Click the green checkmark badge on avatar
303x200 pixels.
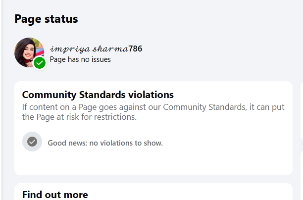point(40,63)
